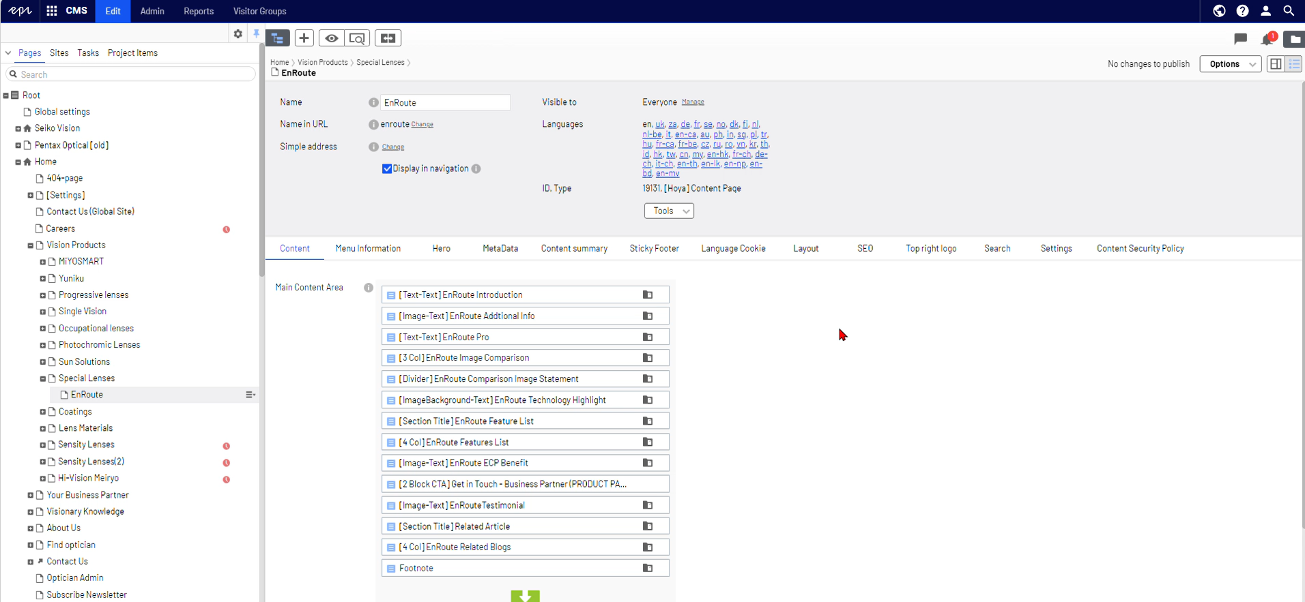This screenshot has height=602, width=1305.
Task: Click Change link for Name in URL
Action: pos(422,125)
